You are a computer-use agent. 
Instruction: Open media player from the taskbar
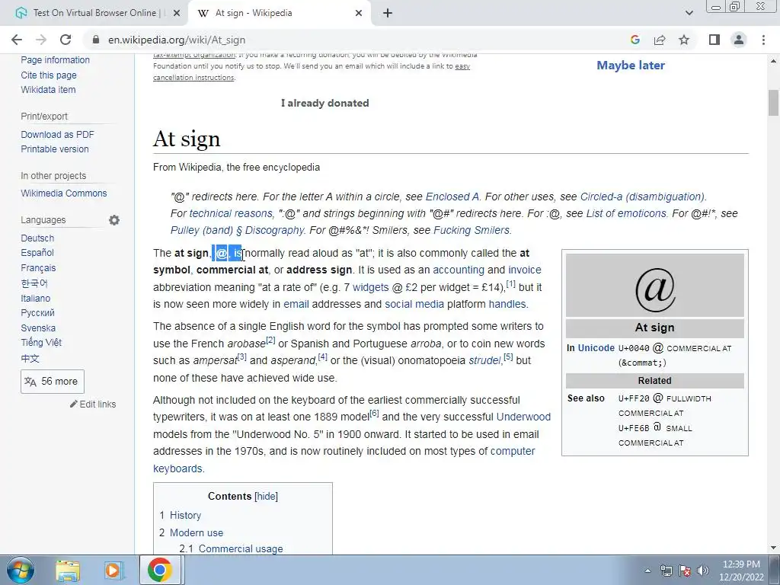pos(114,571)
